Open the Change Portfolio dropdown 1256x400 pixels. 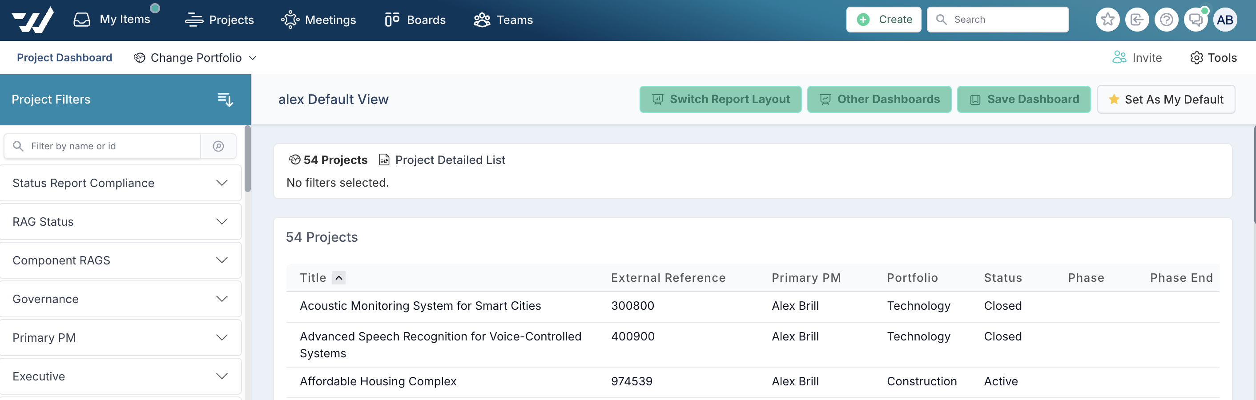coord(195,57)
